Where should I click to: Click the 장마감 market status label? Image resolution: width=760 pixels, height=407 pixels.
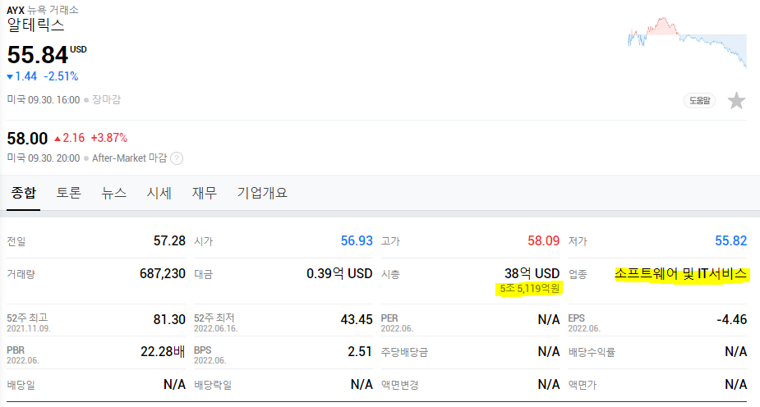[x=106, y=99]
